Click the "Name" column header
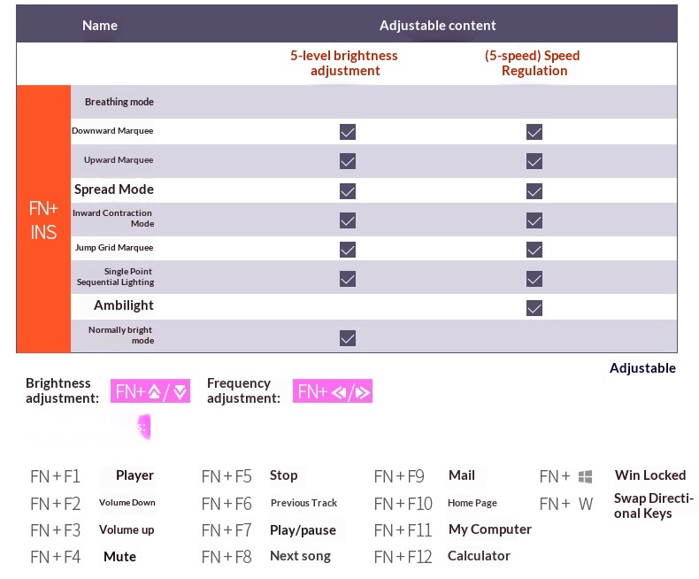The width and height of the screenshot is (699, 579). [x=100, y=26]
